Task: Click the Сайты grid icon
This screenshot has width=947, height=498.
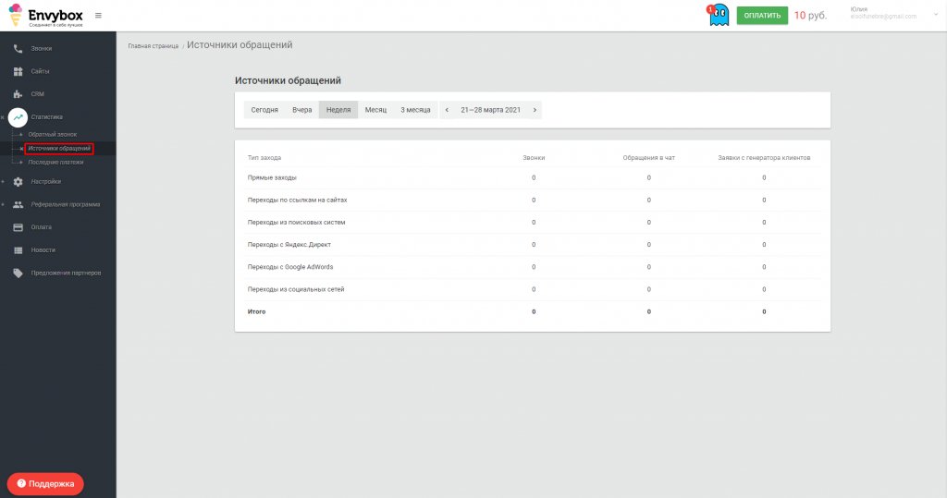Action: [x=18, y=71]
